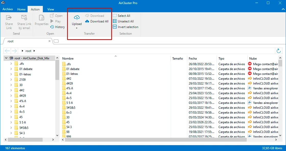This screenshot has height=151, width=286.
Task: Expand the 2109 tree node
Action: tap(11, 80)
